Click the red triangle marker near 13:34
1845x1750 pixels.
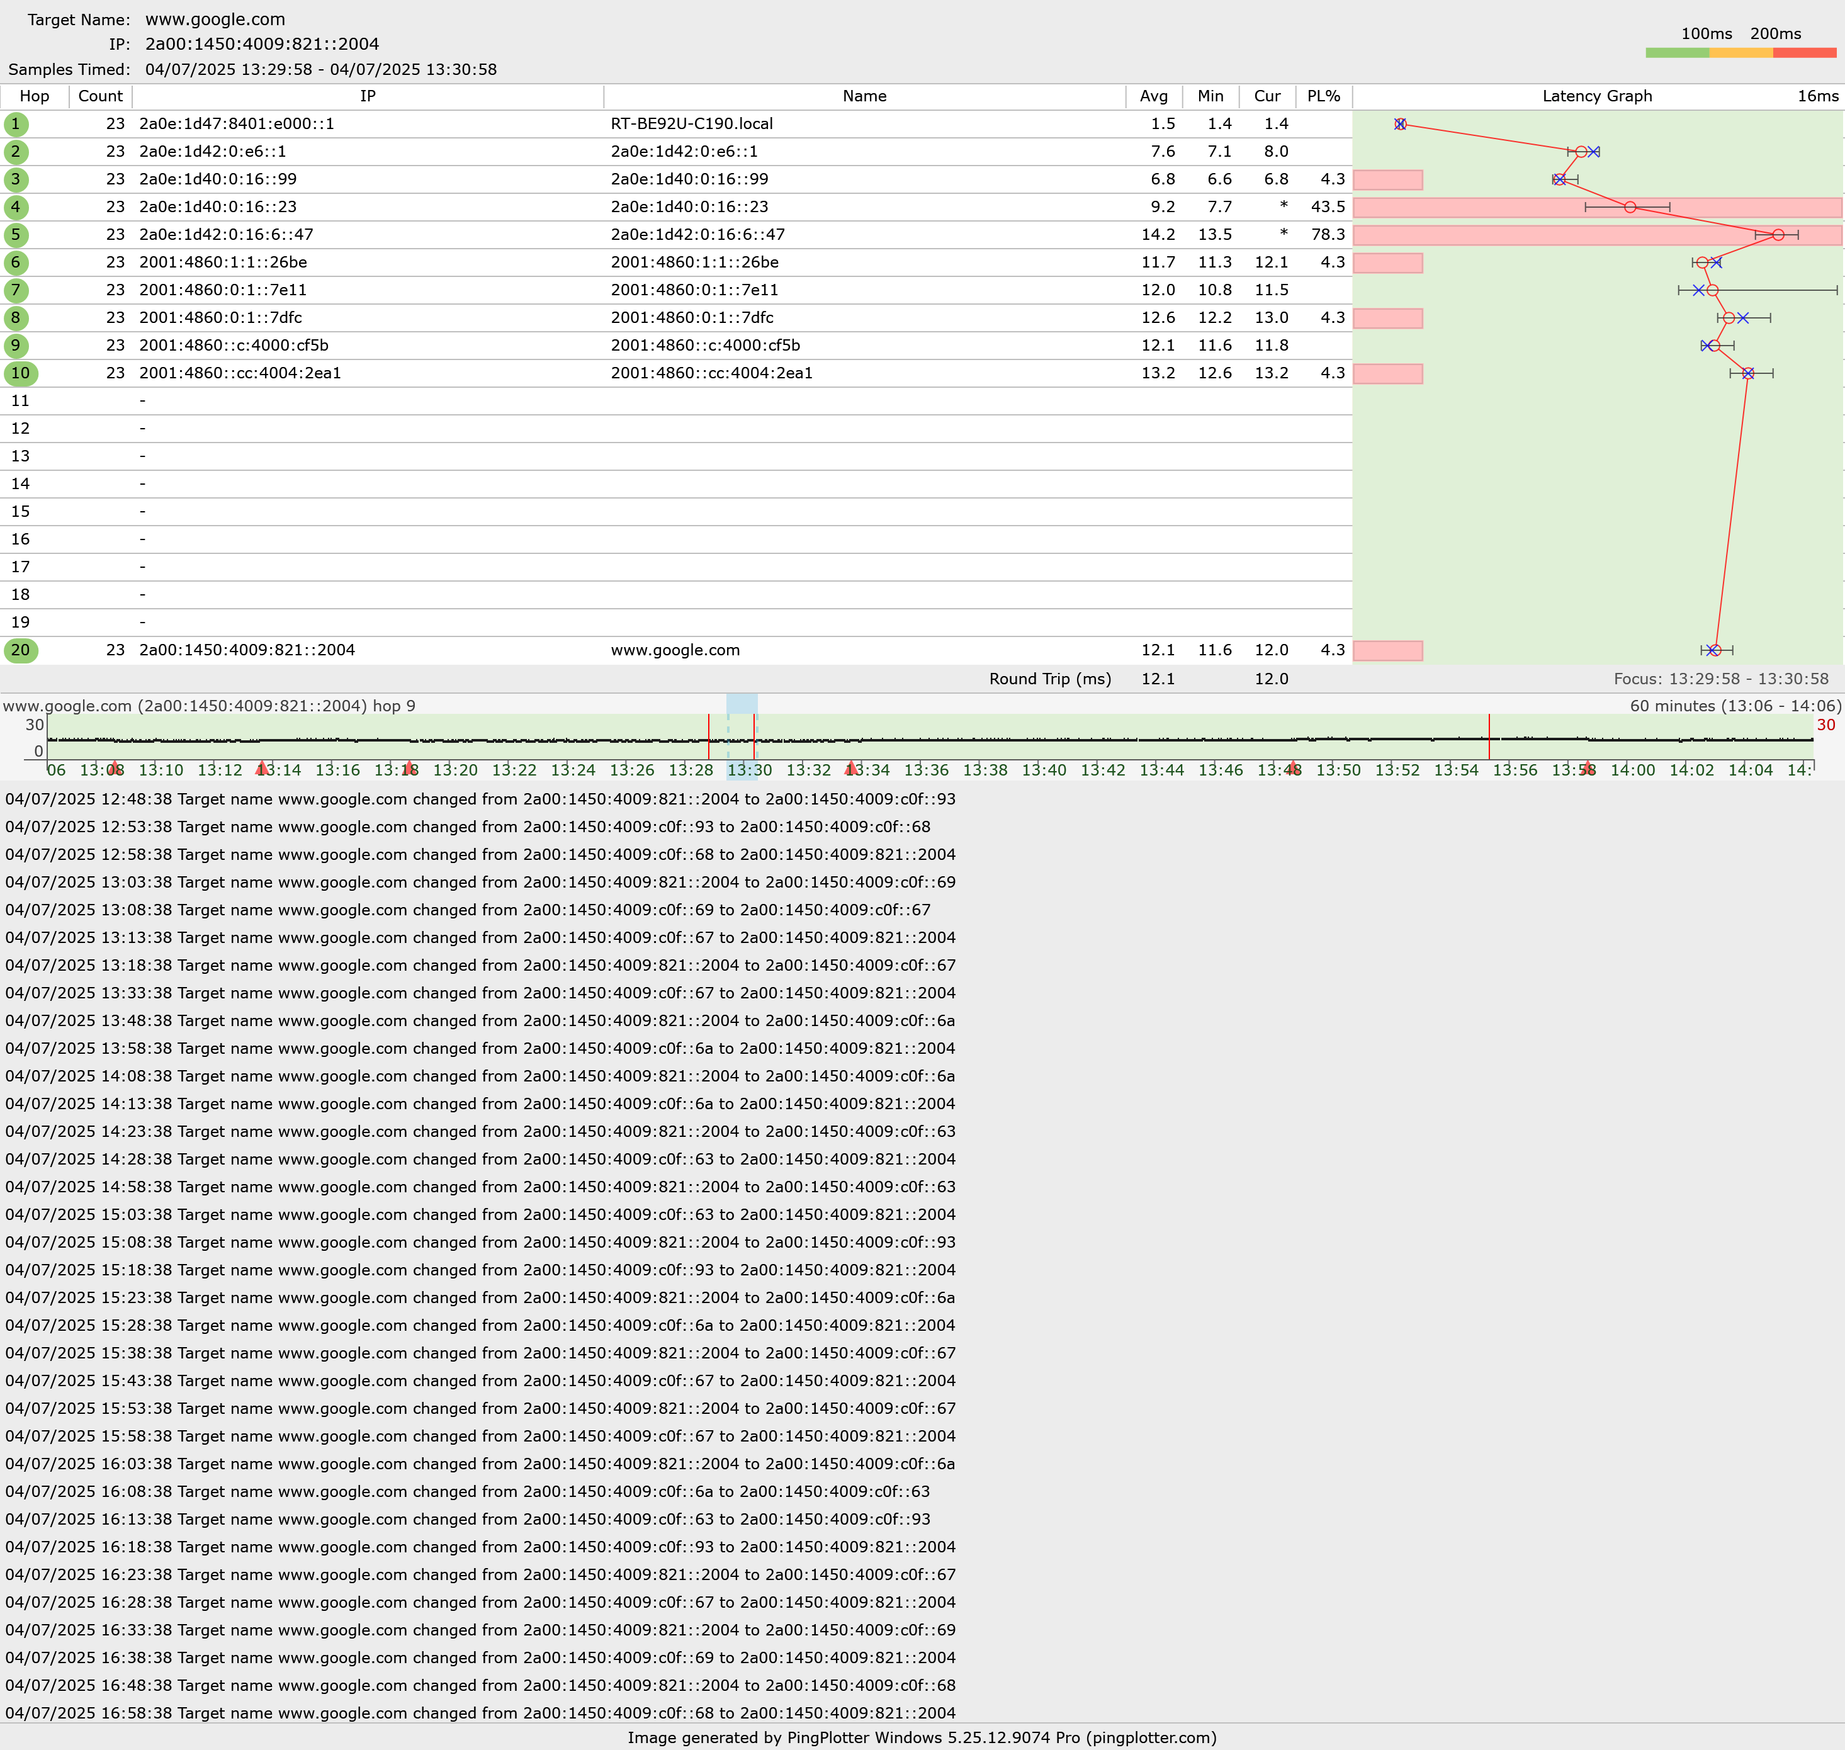(x=850, y=768)
